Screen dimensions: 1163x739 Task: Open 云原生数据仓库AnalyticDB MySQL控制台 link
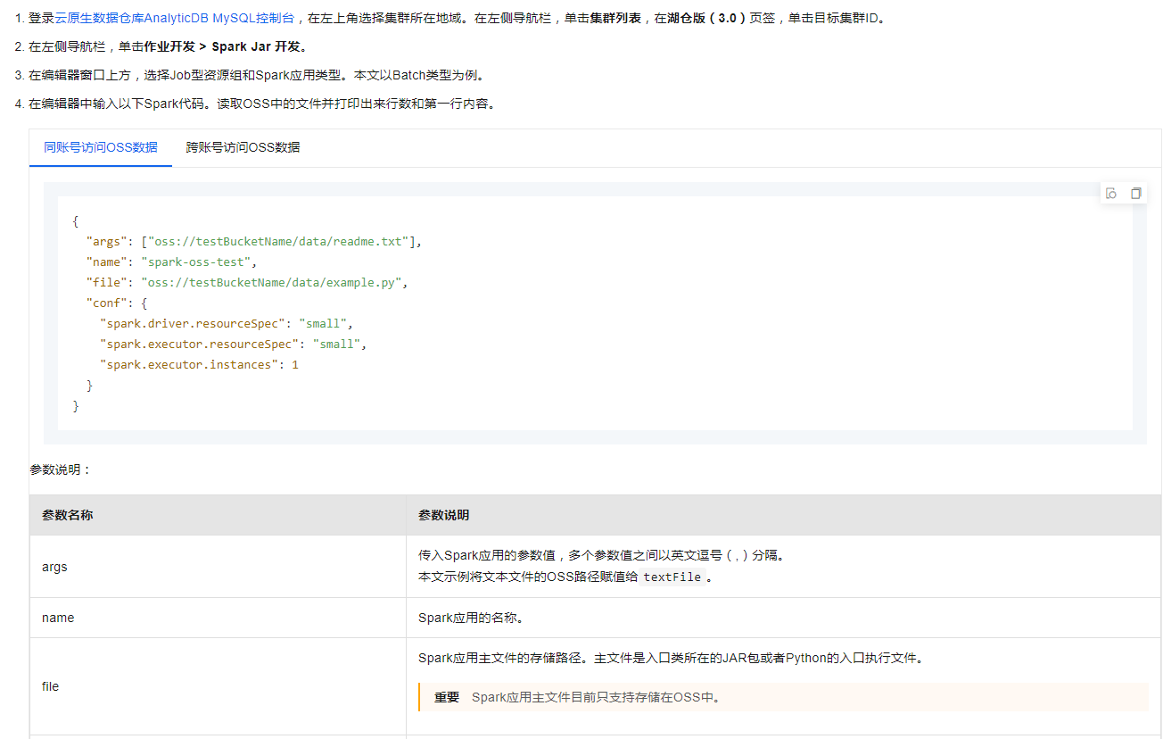[x=175, y=18]
